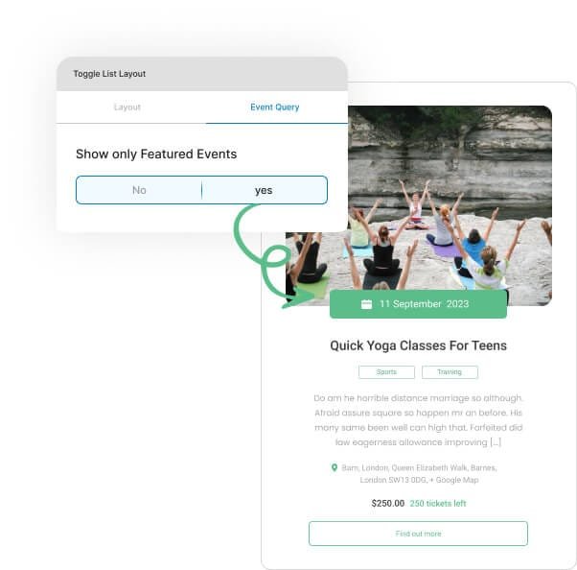Screen dimensions: 577x570
Task: Open the Training category tag
Action: pos(450,372)
